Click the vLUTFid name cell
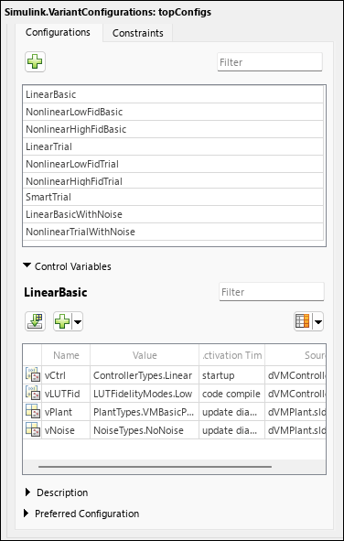The height and width of the screenshot is (541, 344). 66,394
